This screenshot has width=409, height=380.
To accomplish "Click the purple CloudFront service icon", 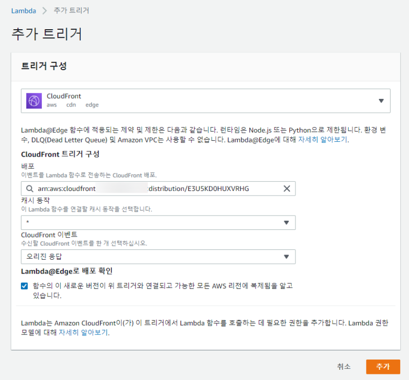I will coord(34,101).
